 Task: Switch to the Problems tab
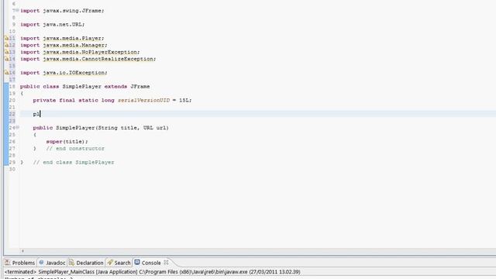tap(20, 263)
